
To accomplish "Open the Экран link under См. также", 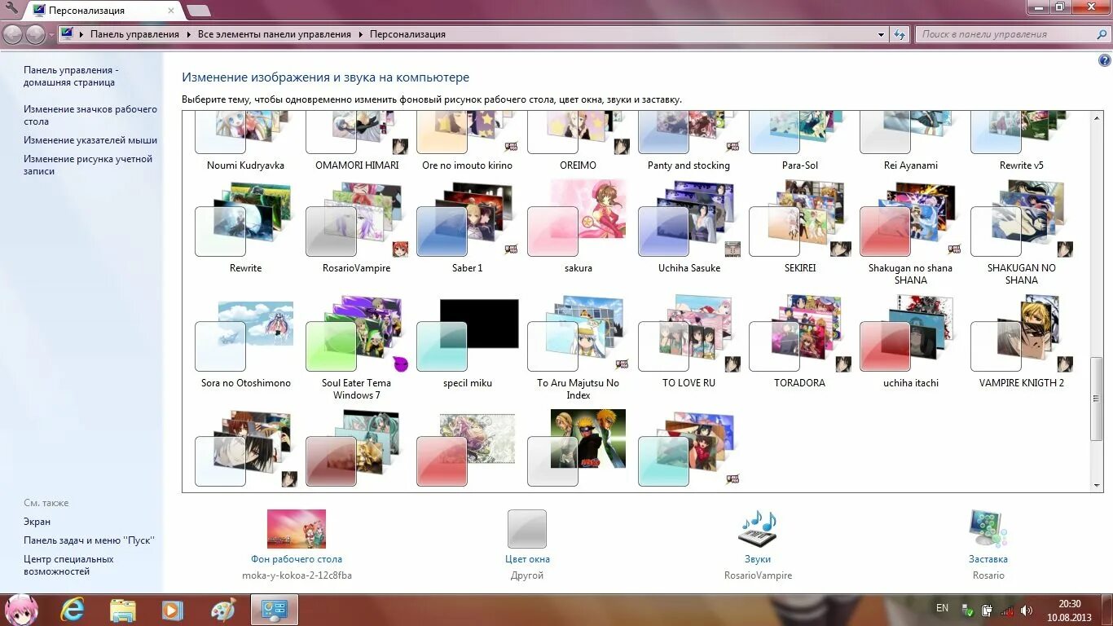I will (x=37, y=522).
